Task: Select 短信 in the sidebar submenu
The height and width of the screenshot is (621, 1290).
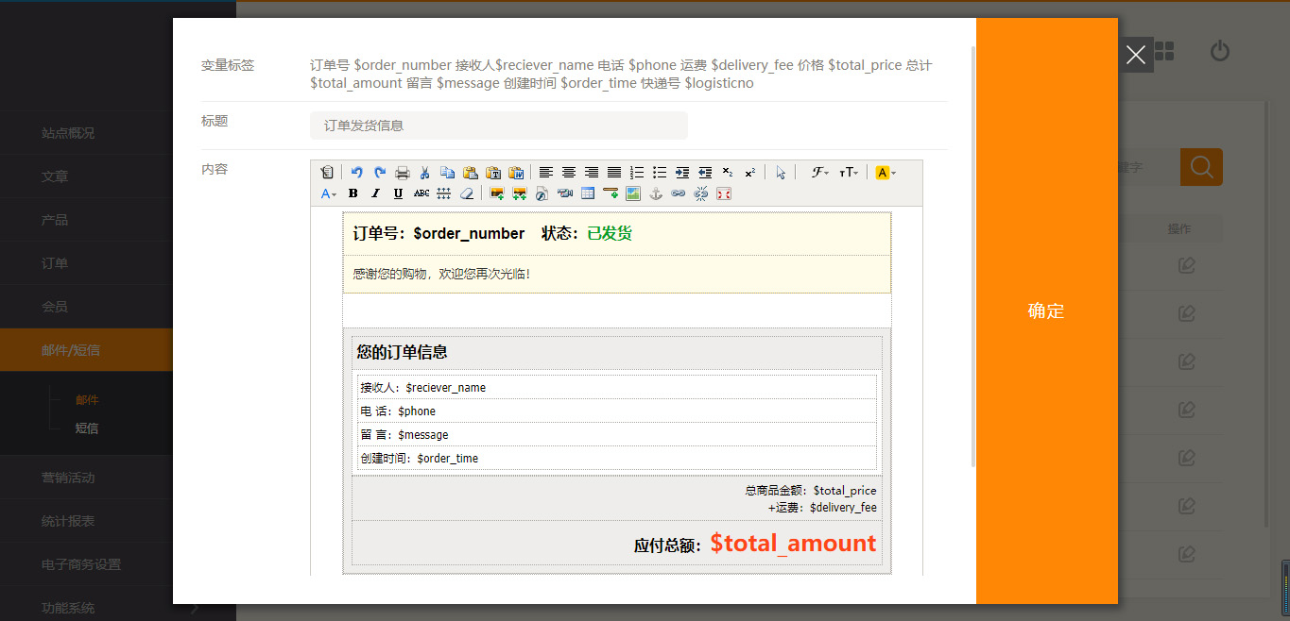Action: pos(87,428)
